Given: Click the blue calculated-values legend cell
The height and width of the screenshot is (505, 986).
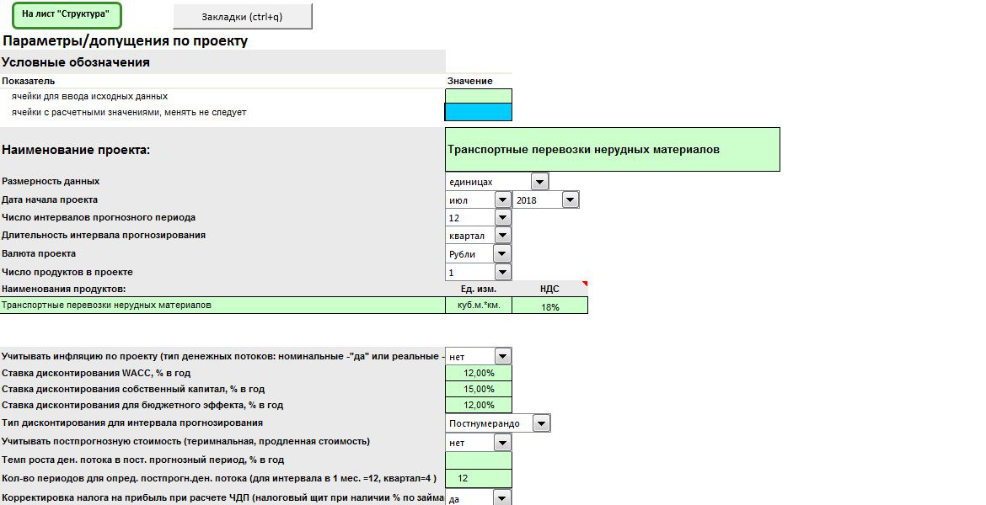Looking at the screenshot, I should pyautogui.click(x=479, y=113).
